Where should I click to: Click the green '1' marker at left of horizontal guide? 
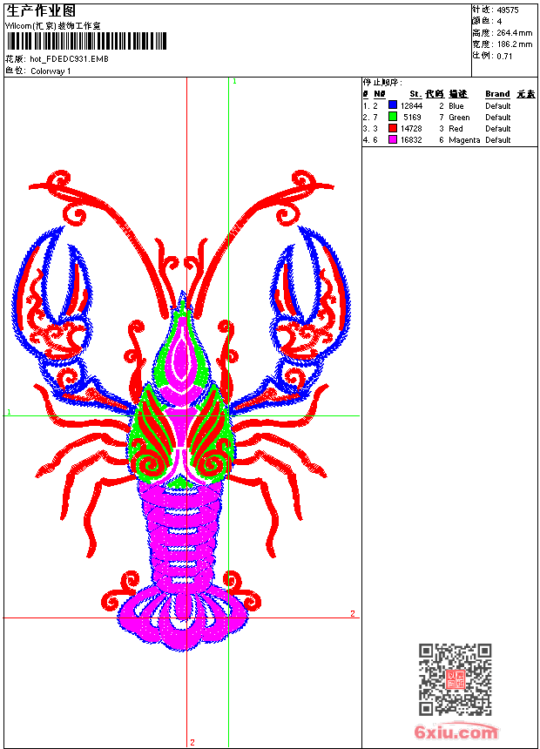(9, 411)
